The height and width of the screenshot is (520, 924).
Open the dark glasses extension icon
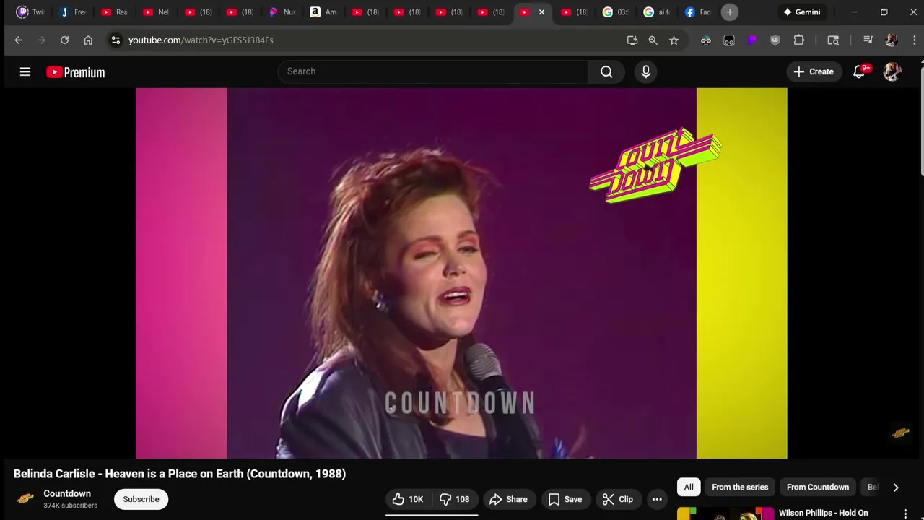tap(729, 40)
